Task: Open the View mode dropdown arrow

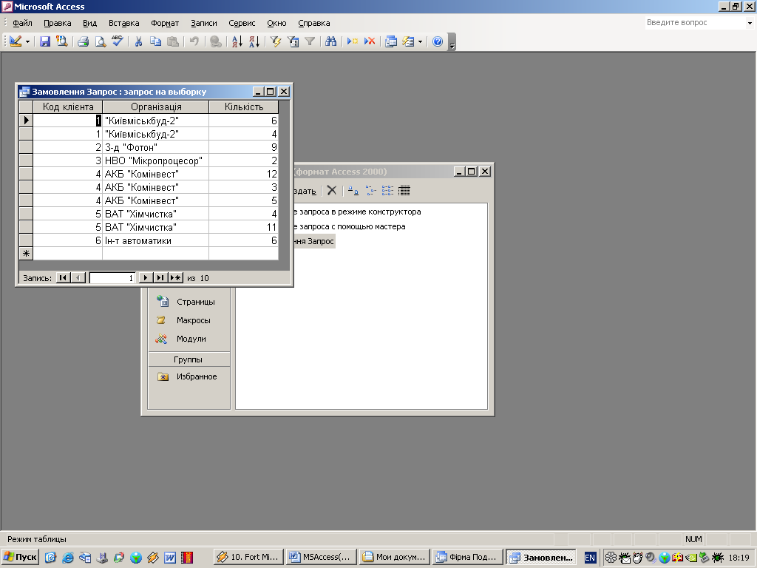Action: 27,42
